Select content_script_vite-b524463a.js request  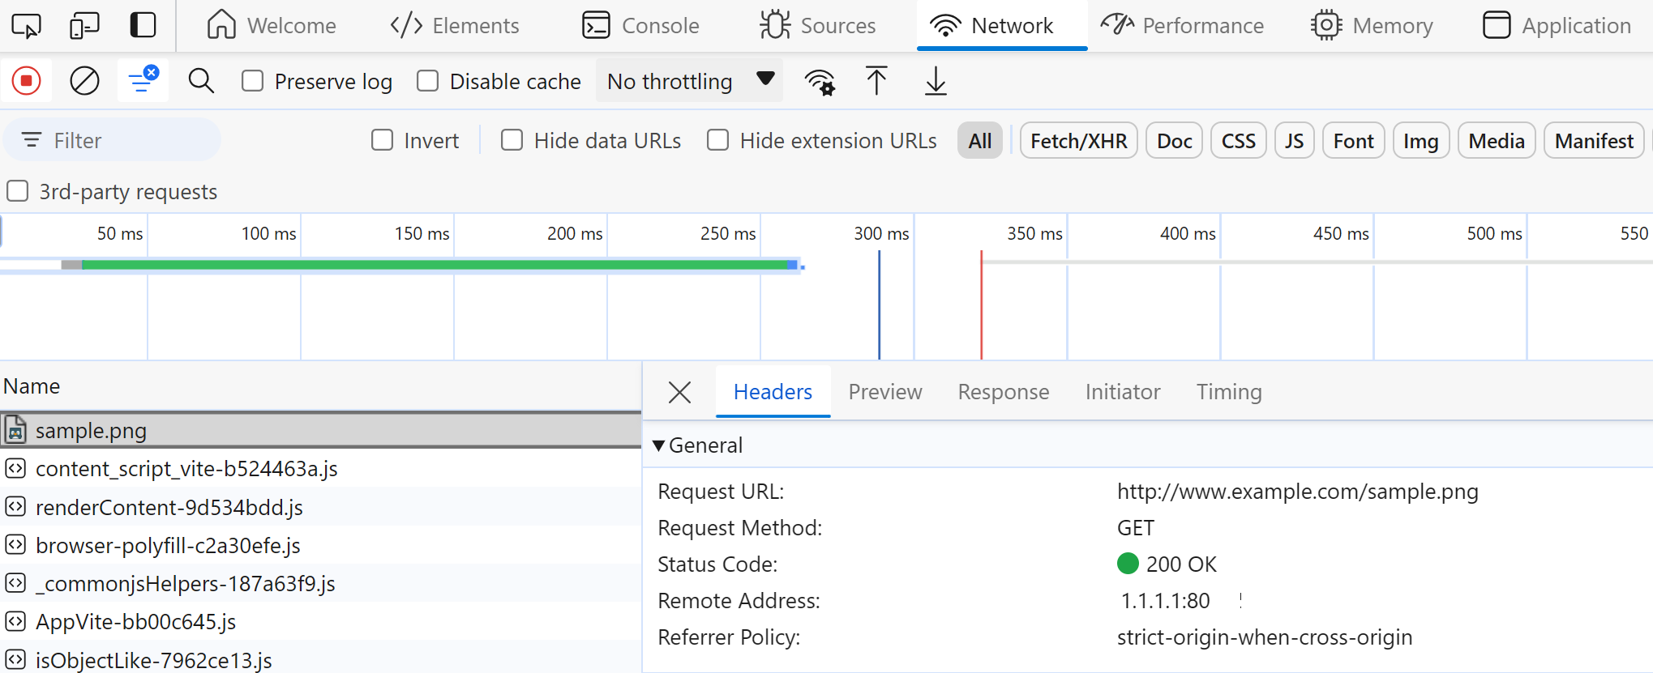(320, 468)
